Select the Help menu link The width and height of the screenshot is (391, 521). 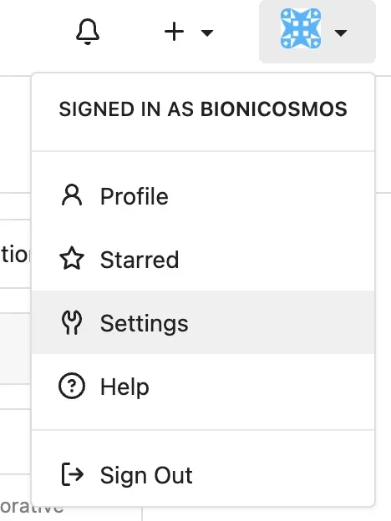(x=203, y=386)
